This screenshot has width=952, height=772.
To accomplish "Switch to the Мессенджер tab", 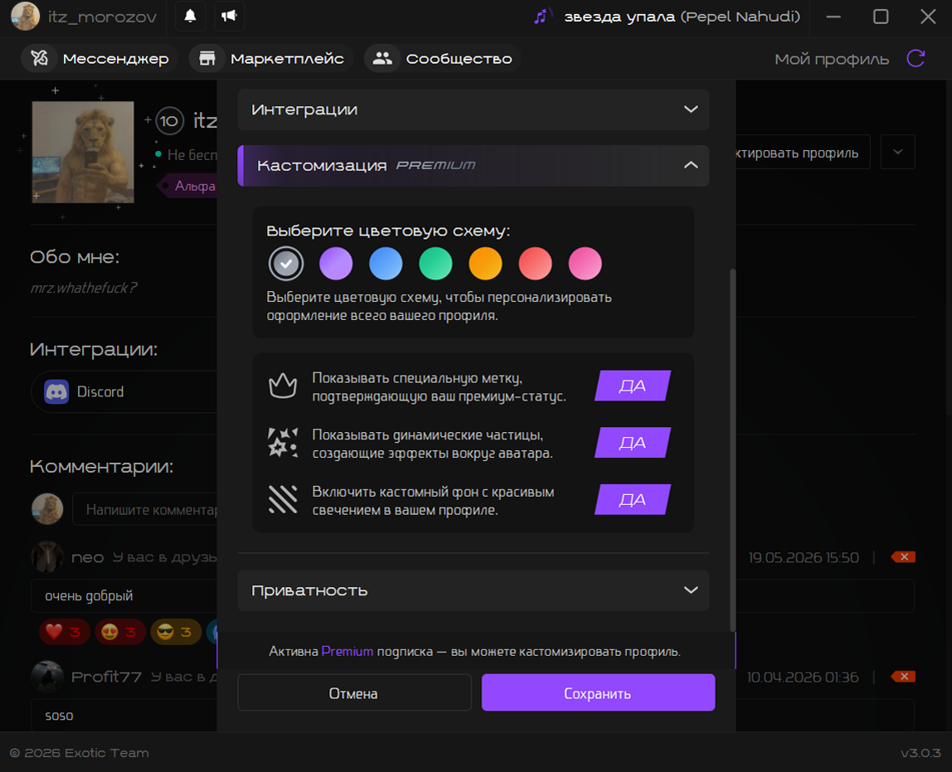I will pos(100,58).
